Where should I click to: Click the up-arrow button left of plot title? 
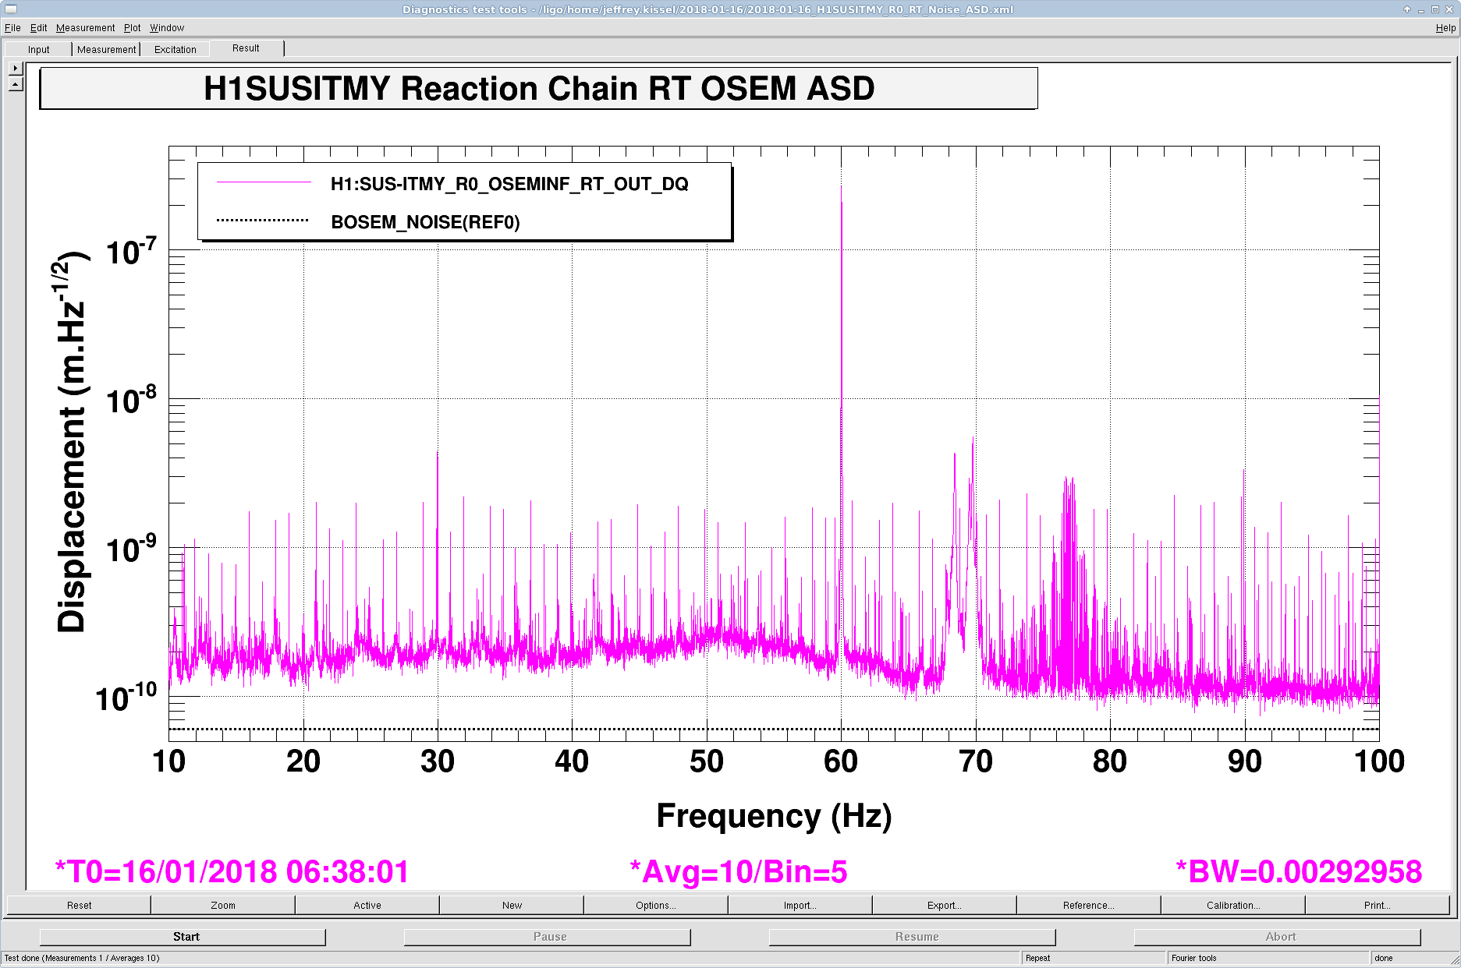click(16, 84)
